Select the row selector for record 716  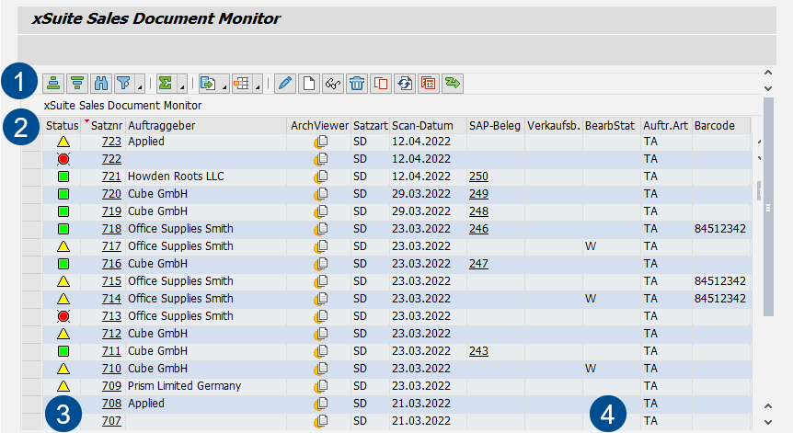(x=31, y=264)
